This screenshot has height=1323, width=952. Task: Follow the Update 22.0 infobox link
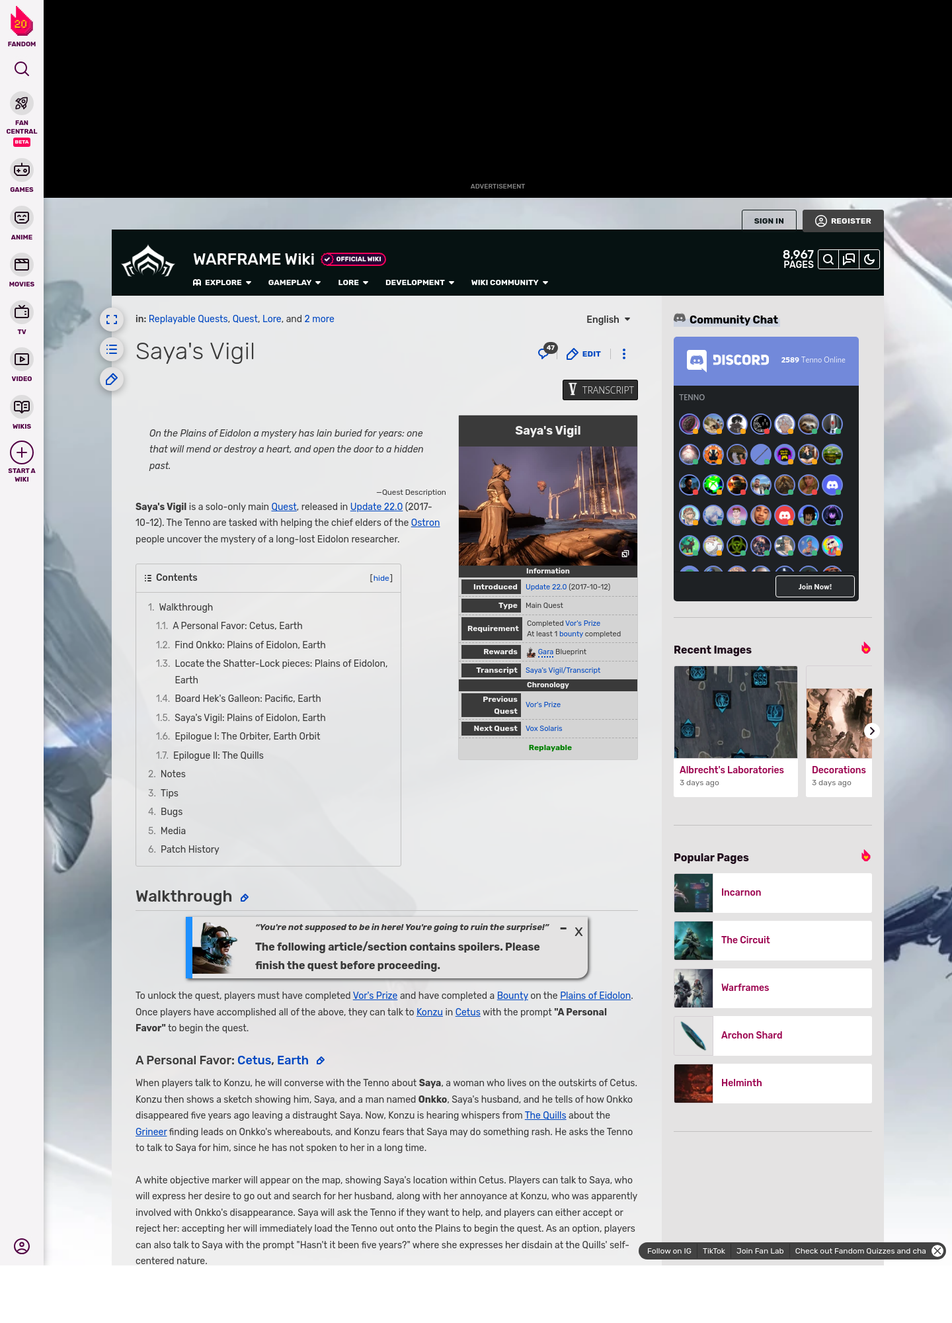[546, 587]
